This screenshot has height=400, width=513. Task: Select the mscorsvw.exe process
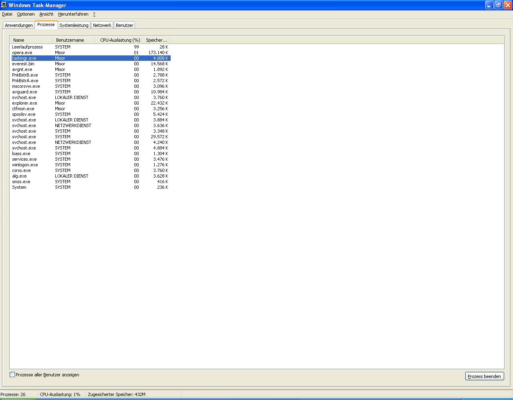pos(91,86)
